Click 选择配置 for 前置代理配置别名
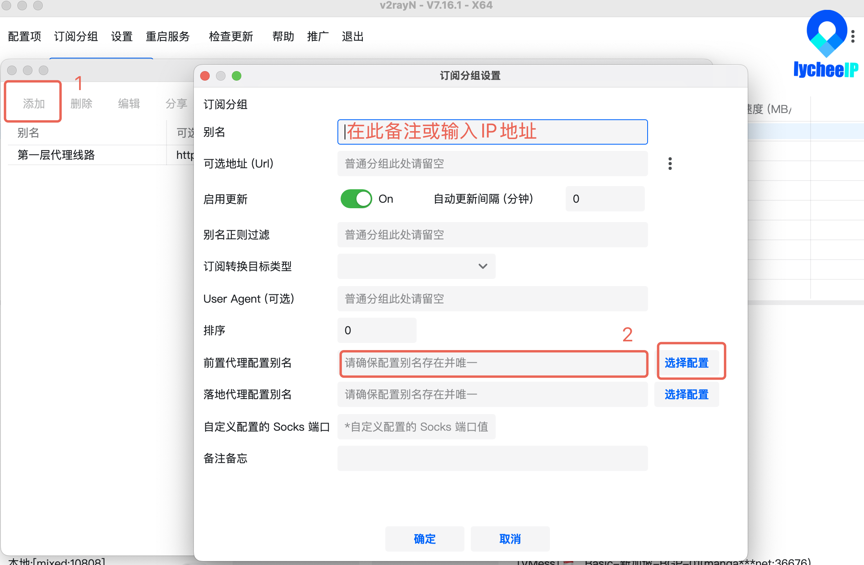The height and width of the screenshot is (565, 864). [686, 363]
